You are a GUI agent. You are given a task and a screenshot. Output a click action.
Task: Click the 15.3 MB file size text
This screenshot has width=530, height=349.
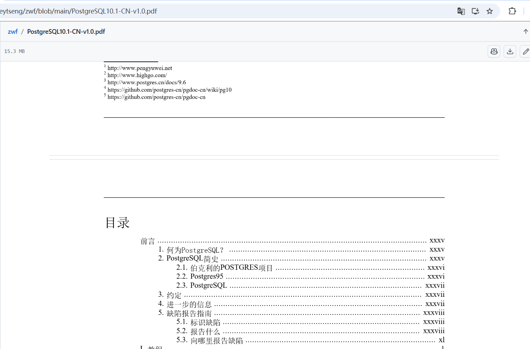tap(15, 52)
